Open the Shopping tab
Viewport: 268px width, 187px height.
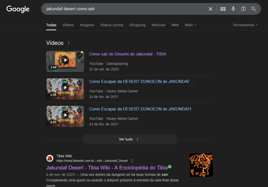(137, 25)
